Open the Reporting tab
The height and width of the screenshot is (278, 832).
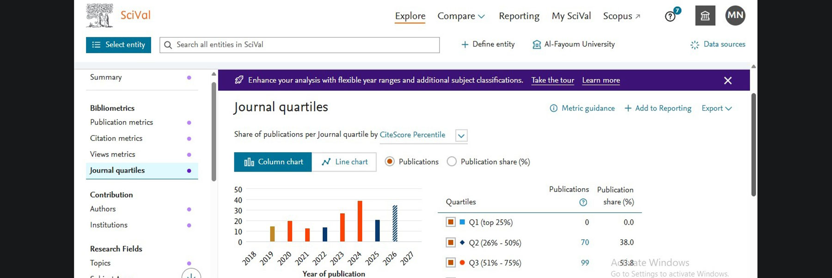(x=519, y=16)
